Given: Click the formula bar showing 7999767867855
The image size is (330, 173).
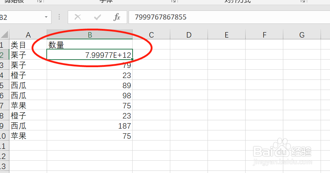Looking at the screenshot, I should click(229, 17).
